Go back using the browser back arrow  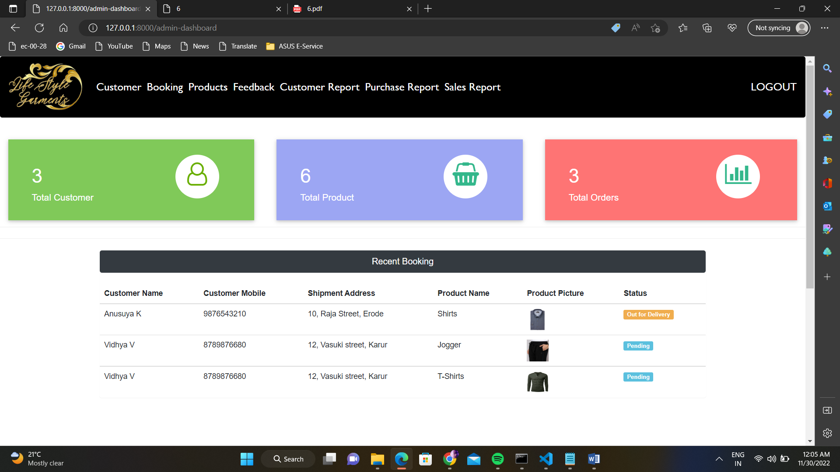[x=15, y=28]
